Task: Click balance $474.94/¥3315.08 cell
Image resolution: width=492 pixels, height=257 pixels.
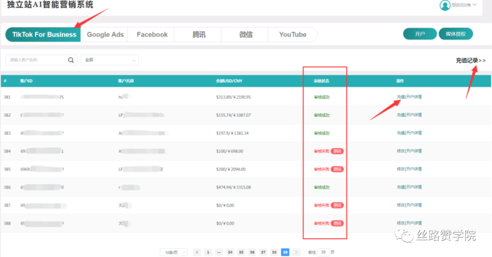Action: 234,187
